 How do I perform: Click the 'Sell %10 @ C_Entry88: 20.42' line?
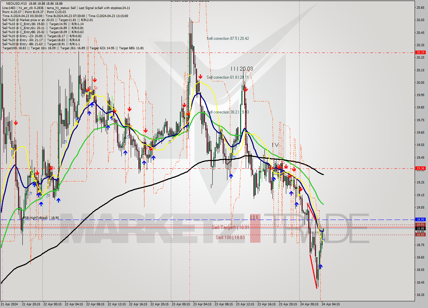43,32
